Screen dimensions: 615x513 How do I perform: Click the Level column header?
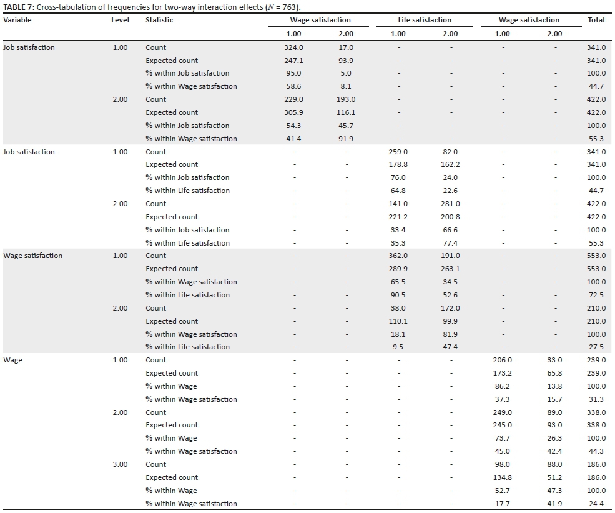click(x=120, y=20)
